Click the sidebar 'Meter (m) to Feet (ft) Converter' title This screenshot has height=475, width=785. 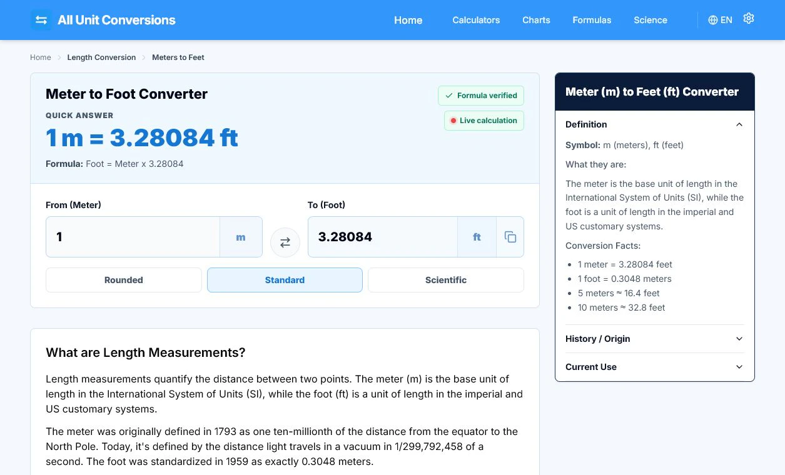click(652, 92)
